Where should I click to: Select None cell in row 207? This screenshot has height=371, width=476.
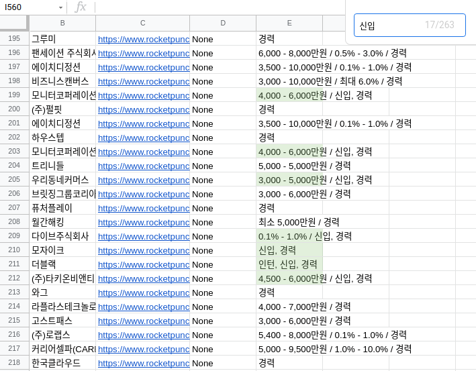pos(223,208)
